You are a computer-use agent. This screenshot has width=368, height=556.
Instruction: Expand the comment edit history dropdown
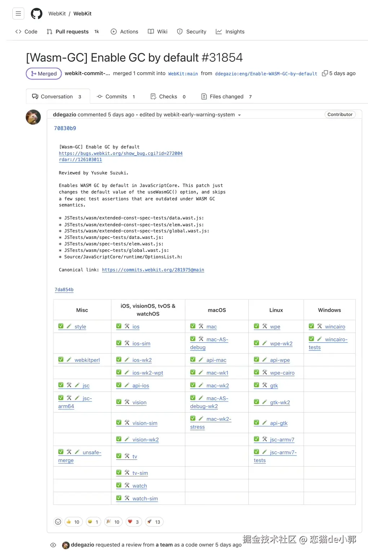239,115
